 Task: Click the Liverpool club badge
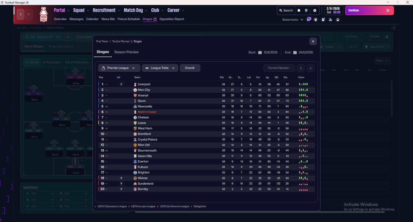point(135,84)
